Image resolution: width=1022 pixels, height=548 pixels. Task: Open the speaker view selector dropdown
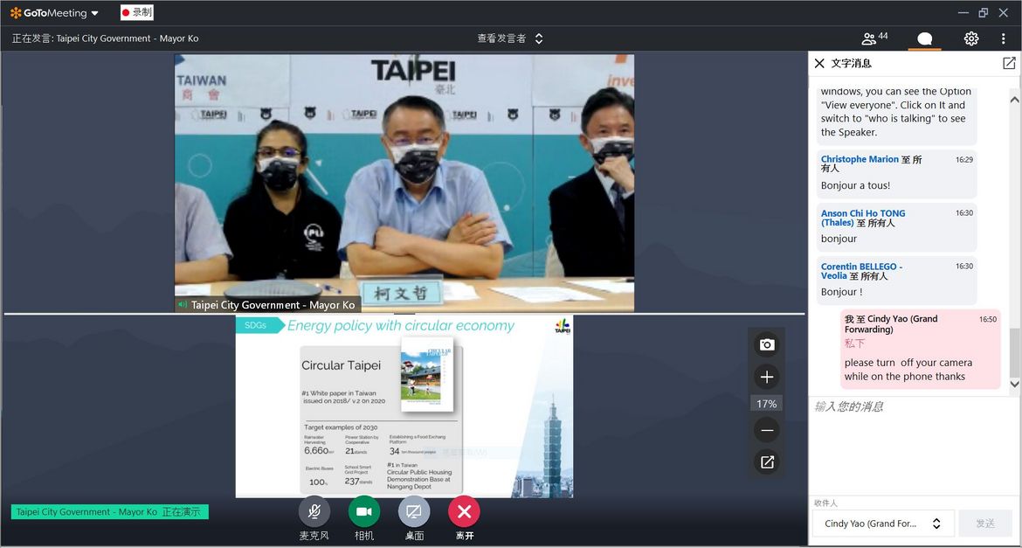[510, 38]
